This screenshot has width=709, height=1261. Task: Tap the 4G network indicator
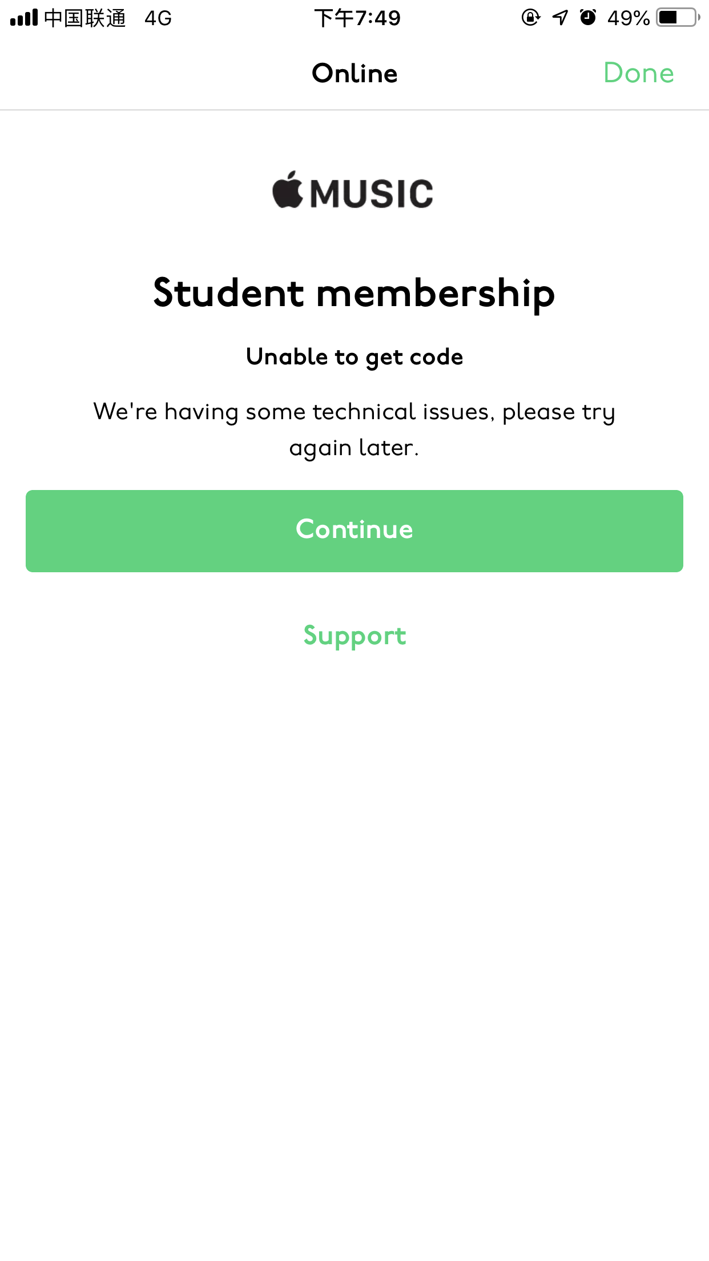158,18
